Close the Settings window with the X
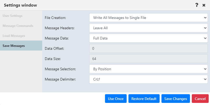Screen dimensions: 210x105 204,5
